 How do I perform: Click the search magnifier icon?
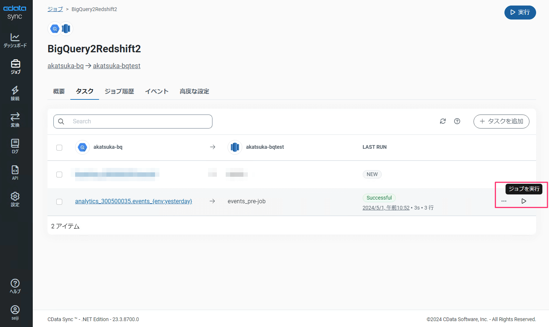click(61, 122)
